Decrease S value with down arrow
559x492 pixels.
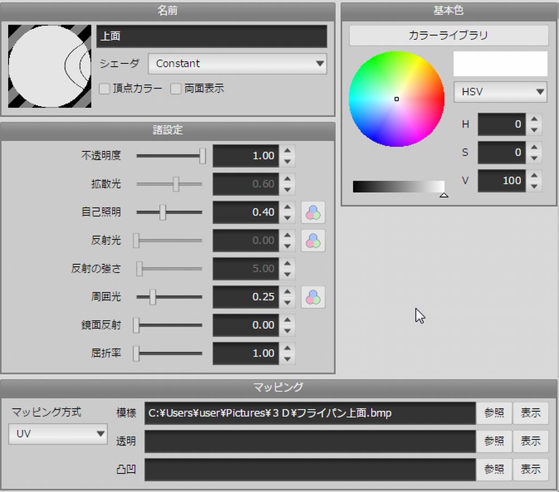click(x=534, y=158)
